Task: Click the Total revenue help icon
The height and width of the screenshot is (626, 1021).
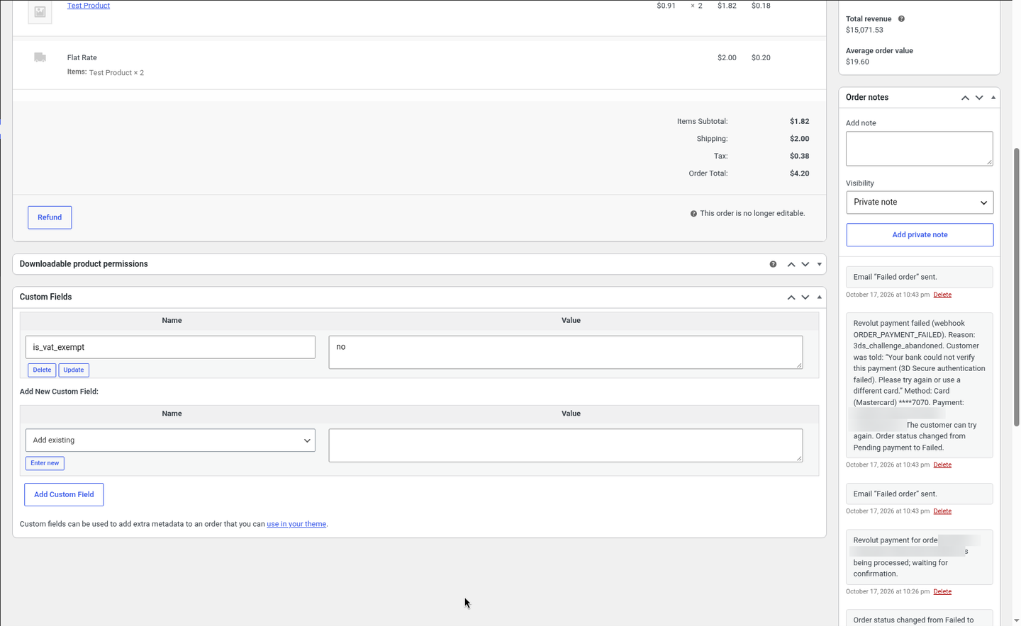Action: point(901,19)
